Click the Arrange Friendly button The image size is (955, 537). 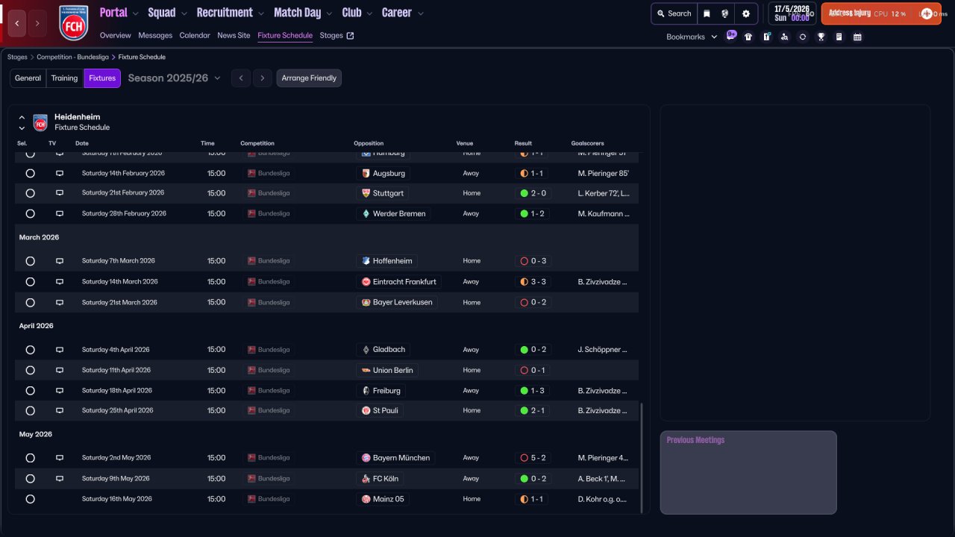coord(309,78)
